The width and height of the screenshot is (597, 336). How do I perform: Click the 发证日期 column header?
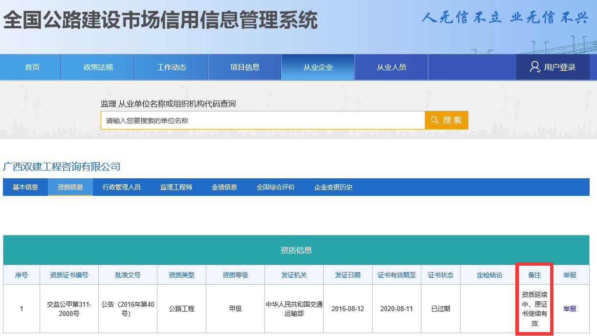click(348, 275)
